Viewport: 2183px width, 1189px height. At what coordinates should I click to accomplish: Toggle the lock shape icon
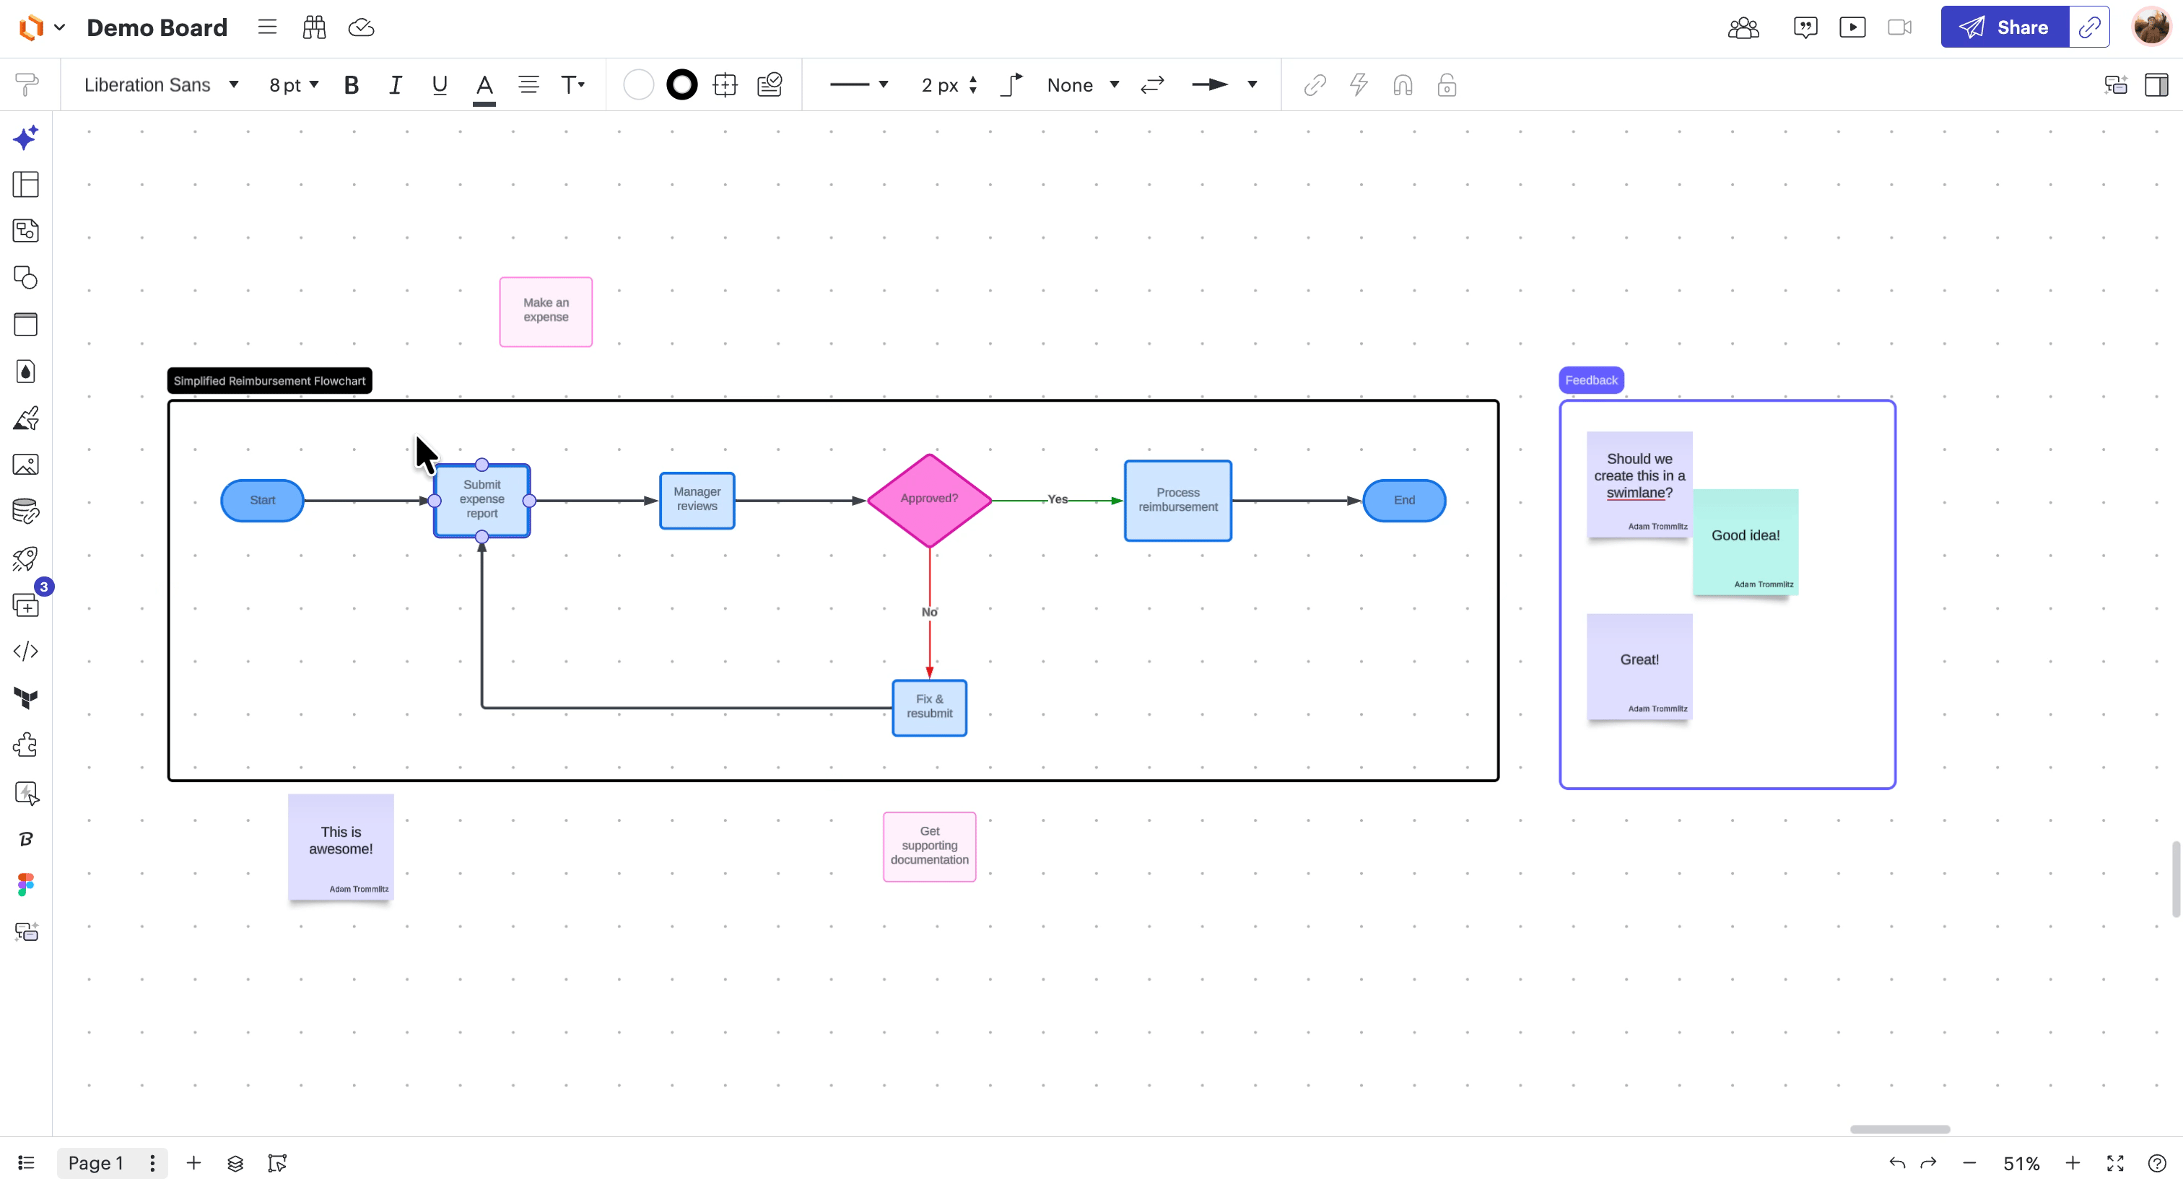coord(1447,84)
